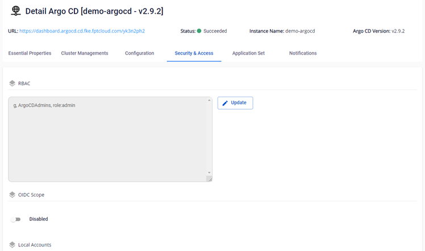Click the RBAC textarea resize handle
425x251 pixels.
(209, 179)
